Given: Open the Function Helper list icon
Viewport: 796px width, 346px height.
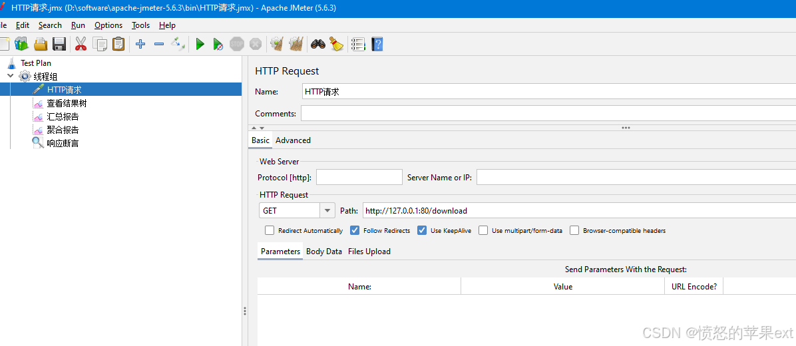Looking at the screenshot, I should (359, 44).
